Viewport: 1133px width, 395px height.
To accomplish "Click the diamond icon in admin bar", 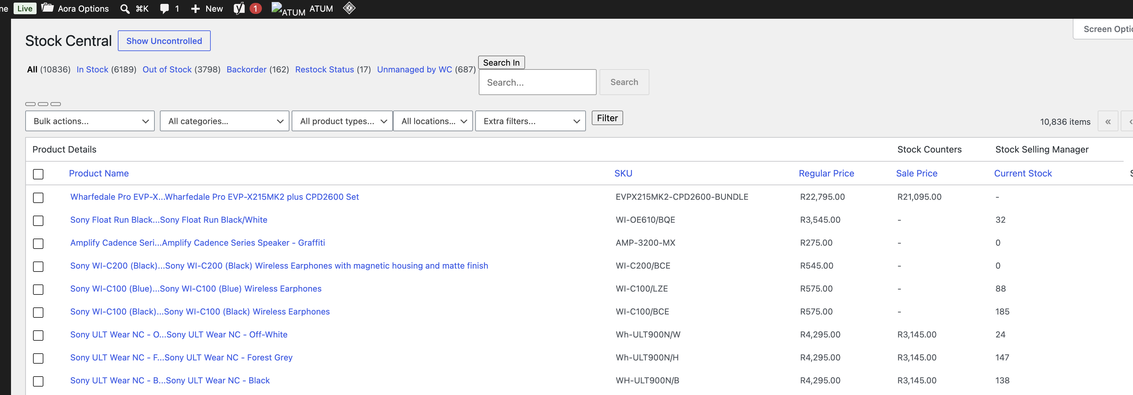I will [349, 8].
